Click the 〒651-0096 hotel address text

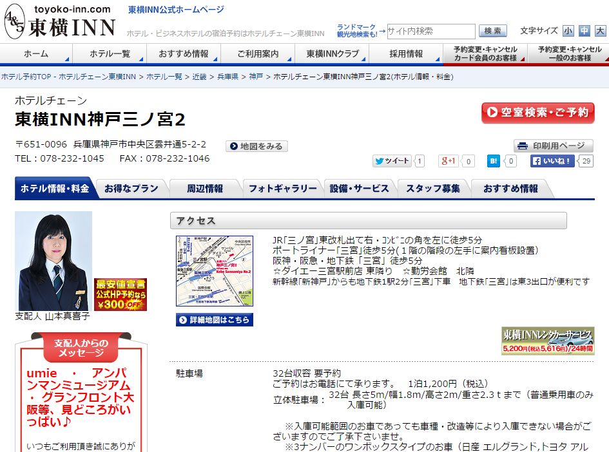click(111, 144)
